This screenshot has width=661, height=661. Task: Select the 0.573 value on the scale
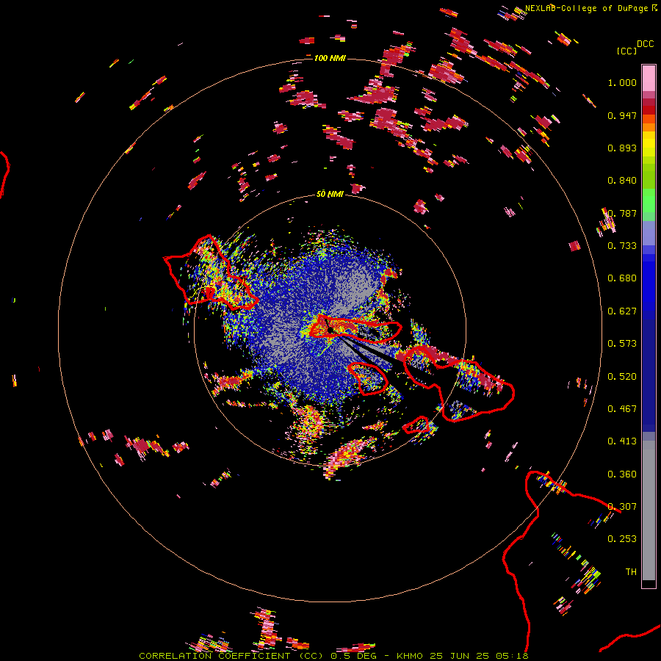[x=622, y=344]
